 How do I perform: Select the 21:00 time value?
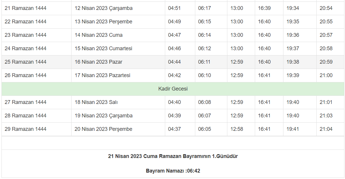[x=326, y=75]
